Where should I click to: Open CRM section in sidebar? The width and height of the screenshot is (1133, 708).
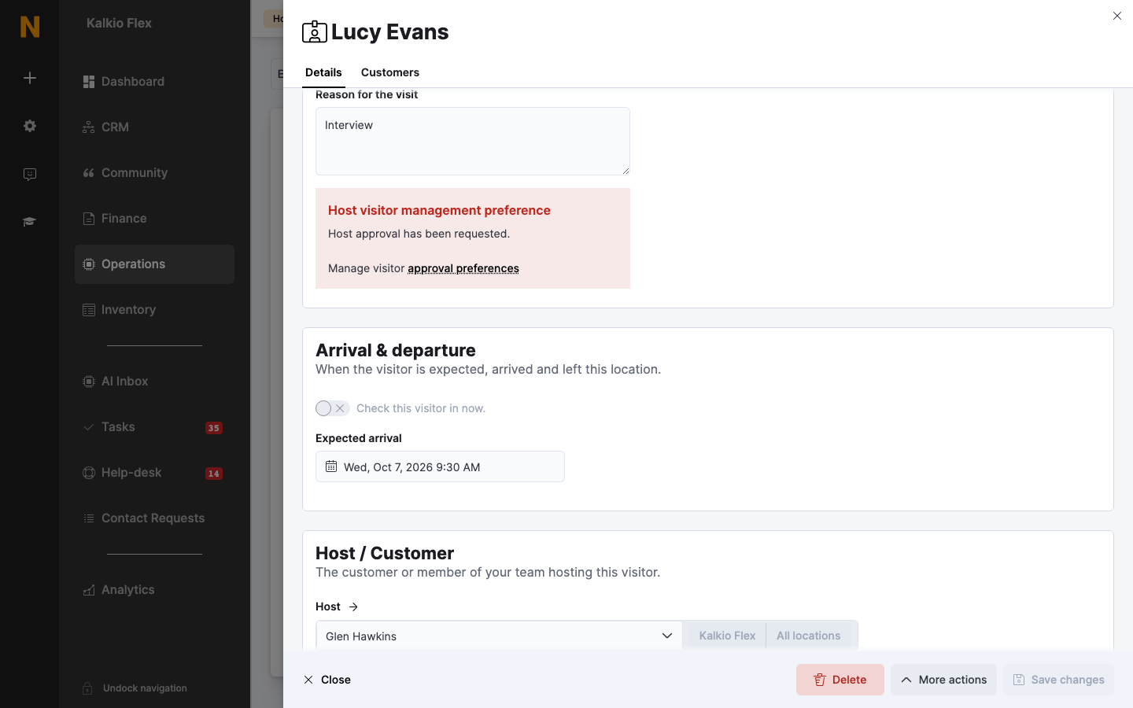pyautogui.click(x=154, y=127)
